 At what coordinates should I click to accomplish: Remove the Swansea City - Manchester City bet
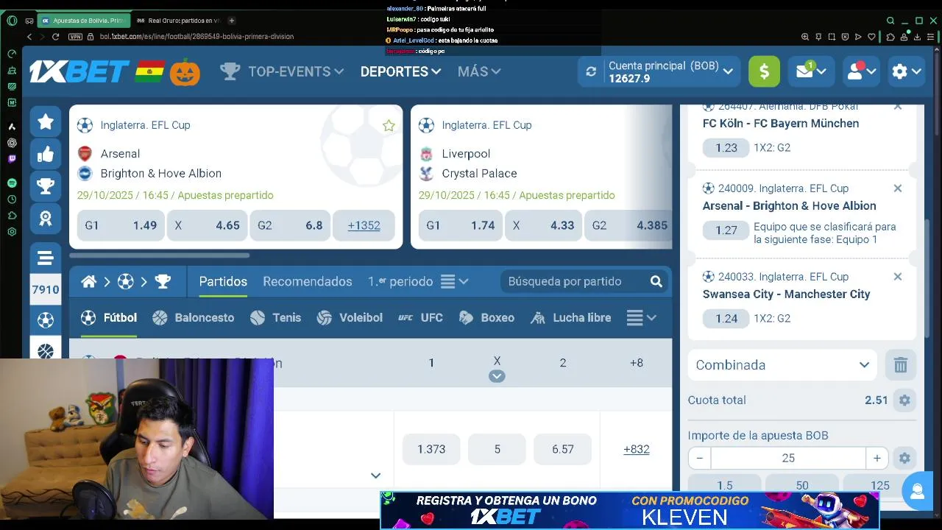click(898, 277)
